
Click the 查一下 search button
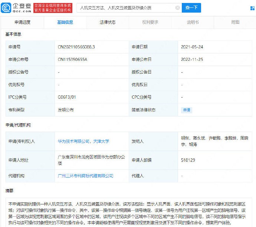point(191,8)
